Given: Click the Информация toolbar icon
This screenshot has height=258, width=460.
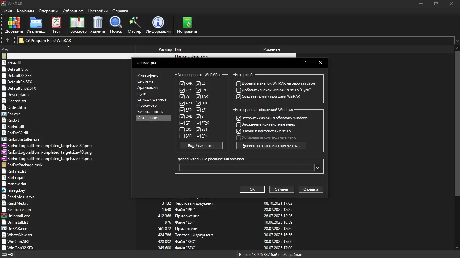Looking at the screenshot, I should pos(158,23).
